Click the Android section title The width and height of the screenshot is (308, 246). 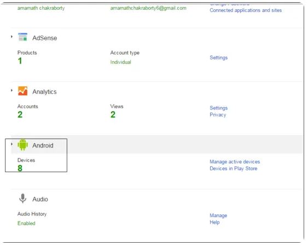[x=43, y=145]
